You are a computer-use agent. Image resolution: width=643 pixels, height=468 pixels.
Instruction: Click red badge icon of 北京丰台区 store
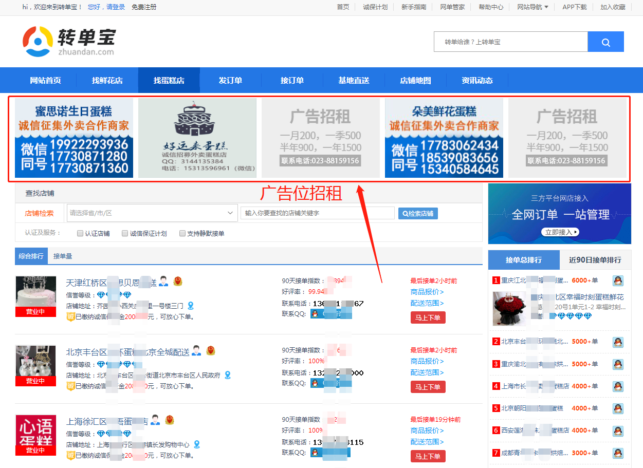pyautogui.click(x=210, y=351)
